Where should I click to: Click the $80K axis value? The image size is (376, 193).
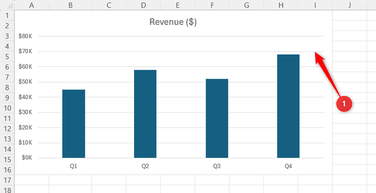(x=25, y=36)
